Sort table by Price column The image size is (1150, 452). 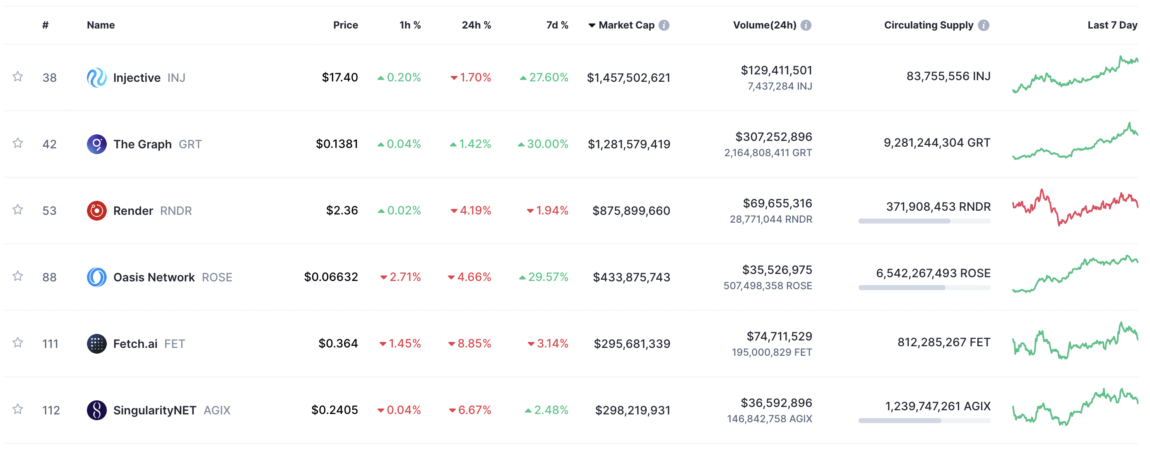pyautogui.click(x=346, y=25)
